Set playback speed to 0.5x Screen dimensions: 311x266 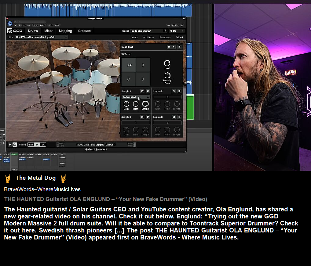(x=31, y=145)
